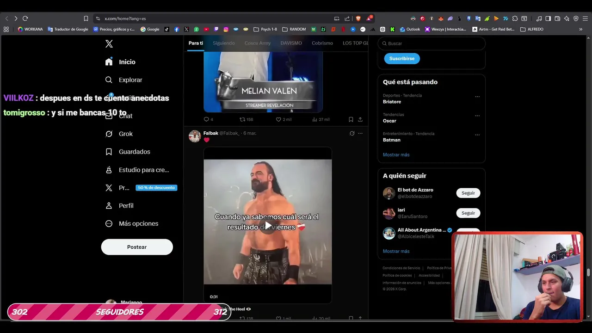
Task: Like the Melian Valen post
Action: (284, 119)
